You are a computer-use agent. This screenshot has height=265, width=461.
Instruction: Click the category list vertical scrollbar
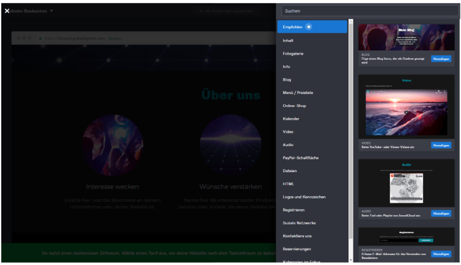(351, 123)
